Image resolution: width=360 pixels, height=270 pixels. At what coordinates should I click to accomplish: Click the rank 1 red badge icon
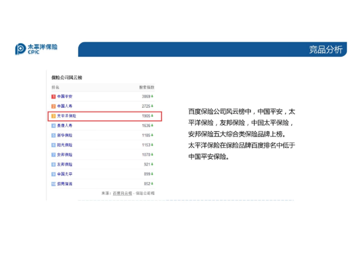click(x=53, y=96)
